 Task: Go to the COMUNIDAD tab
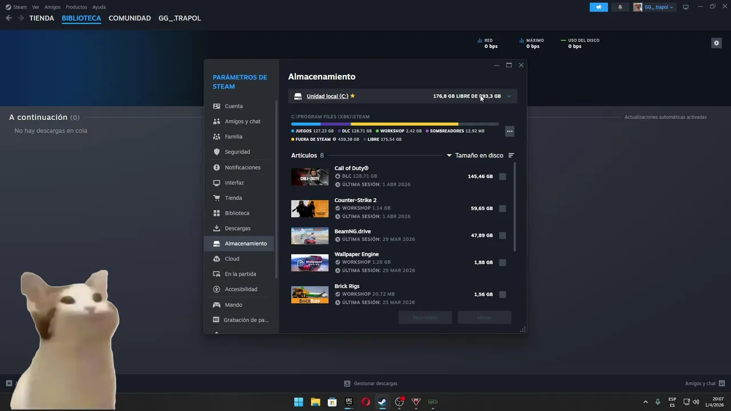(130, 18)
